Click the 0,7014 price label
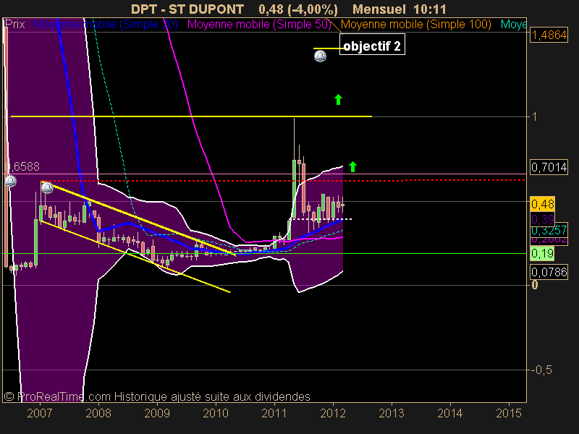 click(549, 168)
